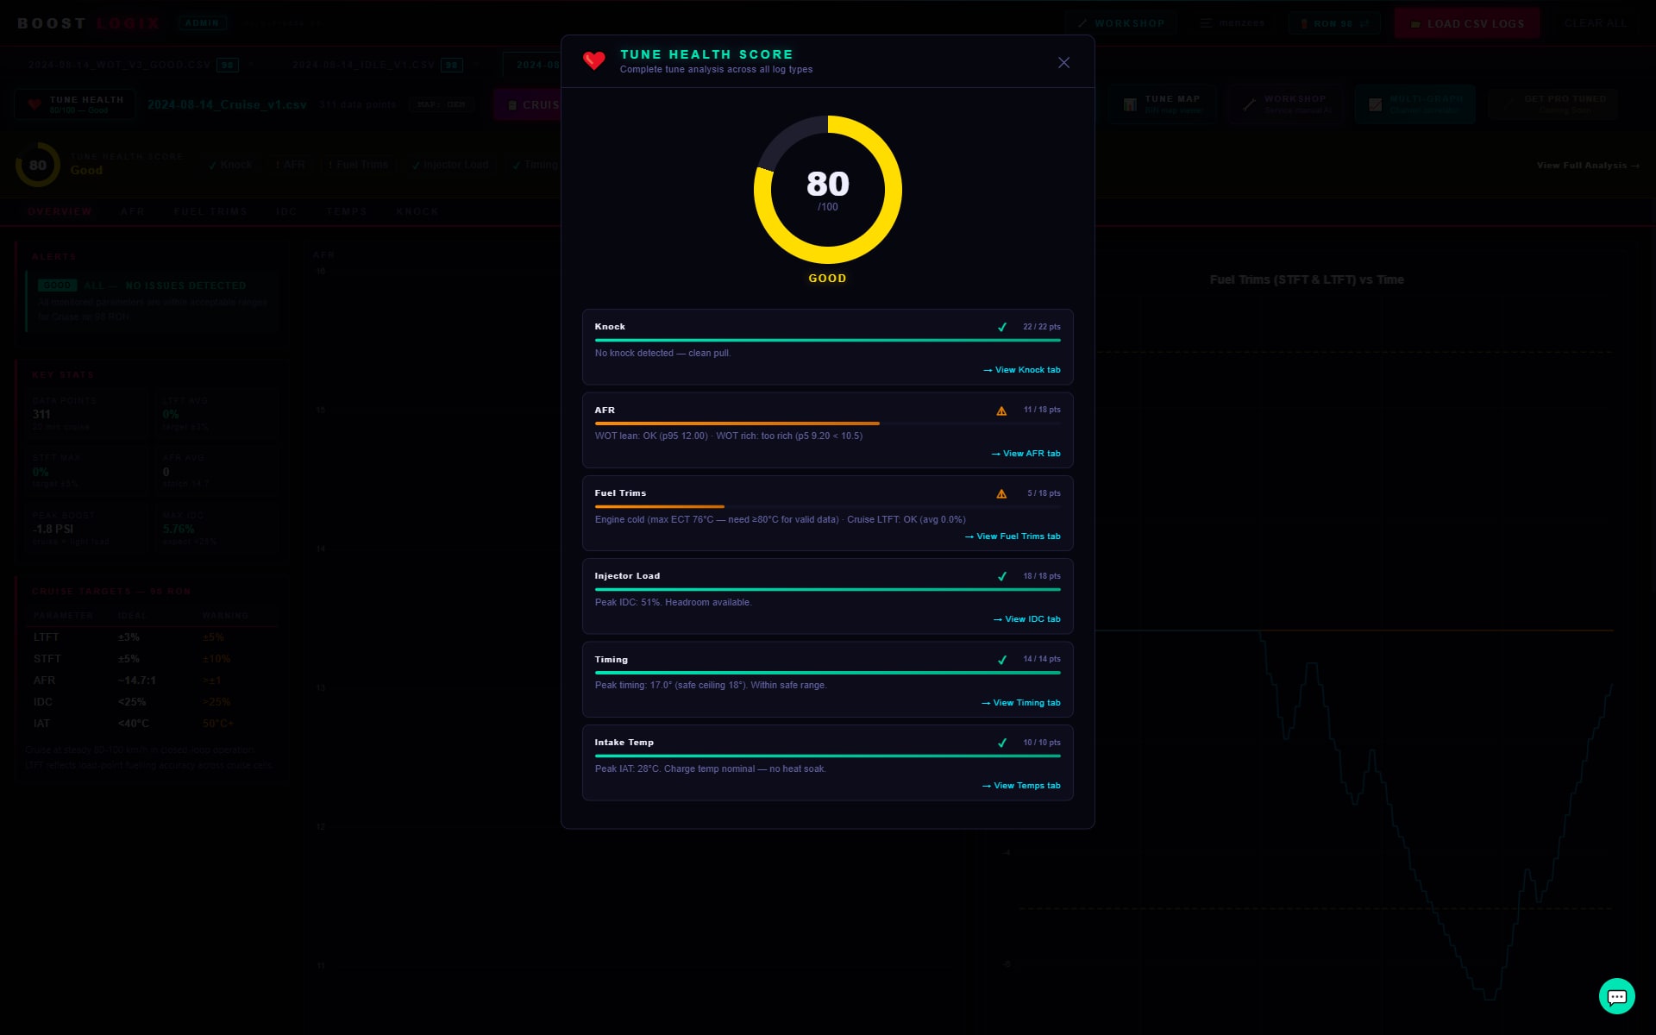
Task: Open the Workshop service manual card
Action: coord(1286,104)
